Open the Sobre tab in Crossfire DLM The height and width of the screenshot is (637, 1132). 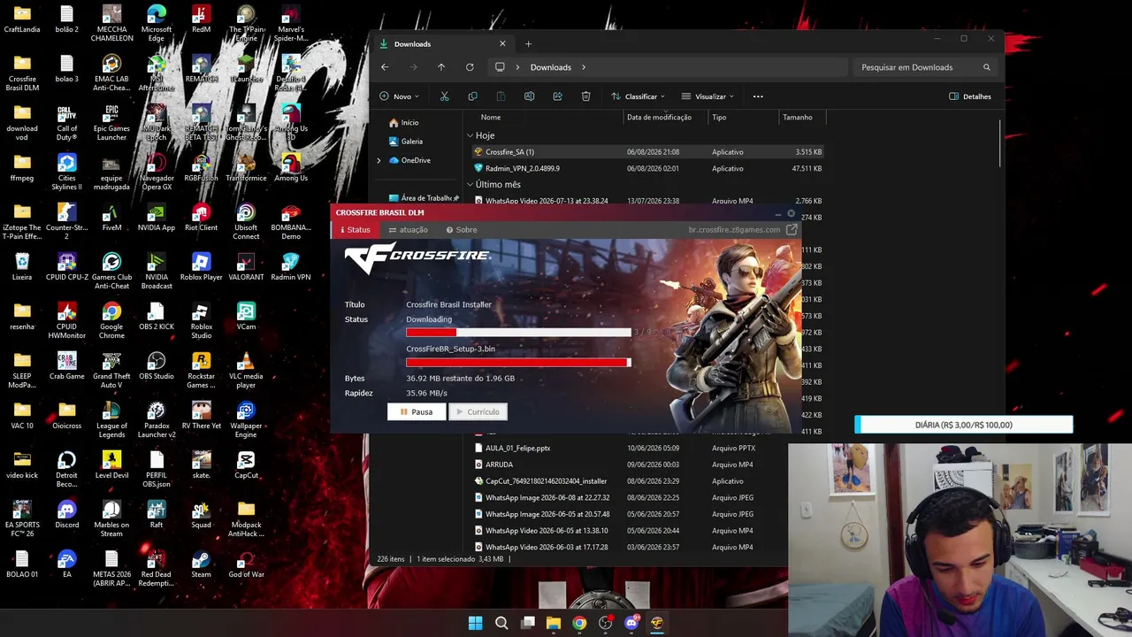click(462, 230)
